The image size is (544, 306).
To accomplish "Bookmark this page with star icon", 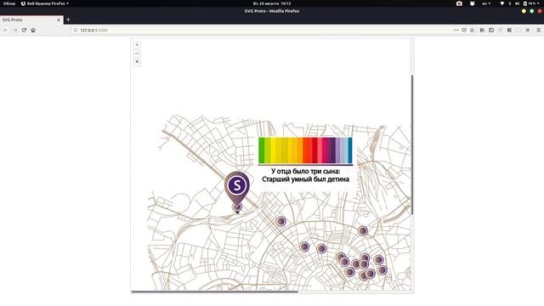I will pos(473,31).
